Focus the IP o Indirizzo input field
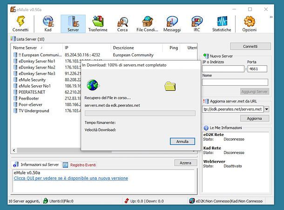 (x=223, y=69)
